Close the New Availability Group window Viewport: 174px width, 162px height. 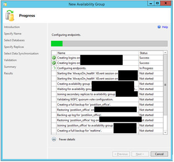[166, 3]
